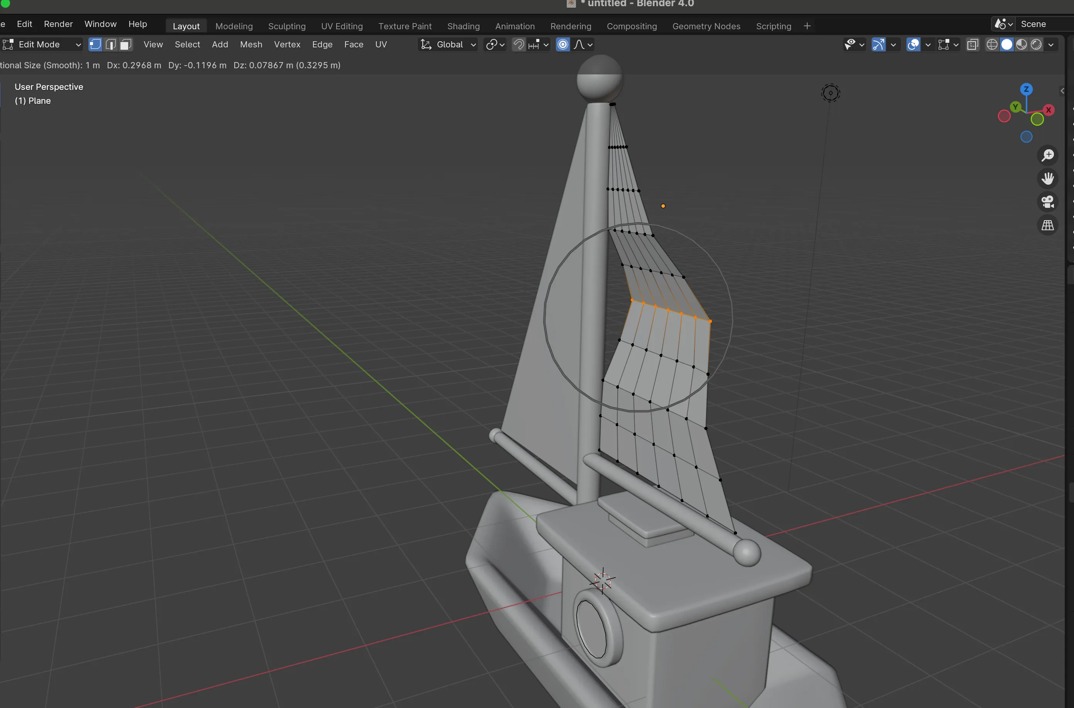Switch to the Animation workspace tab
Viewport: 1074px width, 708px height.
[x=515, y=26]
